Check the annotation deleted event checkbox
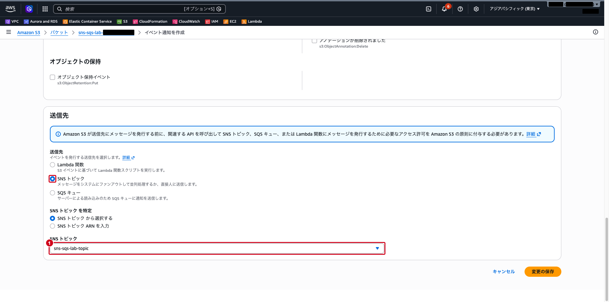This screenshot has height=302, width=609. tap(314, 41)
